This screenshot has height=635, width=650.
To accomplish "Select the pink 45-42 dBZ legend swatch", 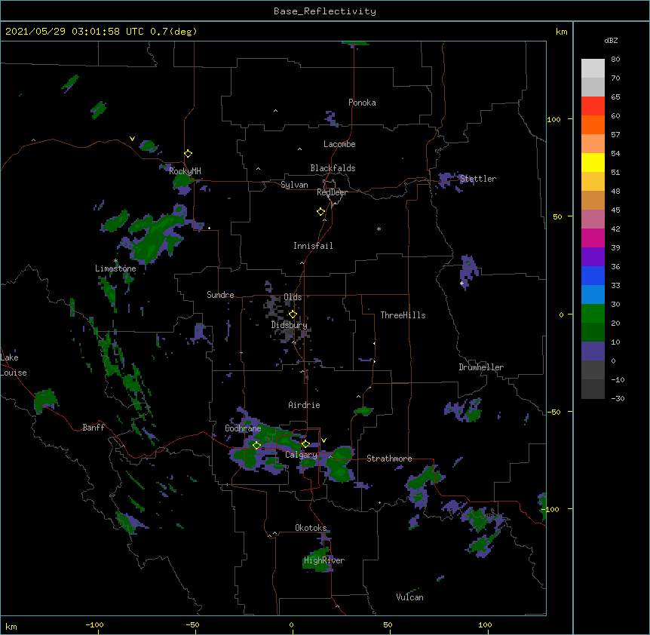I will [x=593, y=219].
